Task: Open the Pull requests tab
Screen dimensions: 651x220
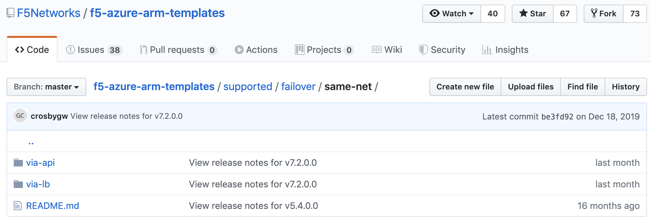Action: click(178, 50)
